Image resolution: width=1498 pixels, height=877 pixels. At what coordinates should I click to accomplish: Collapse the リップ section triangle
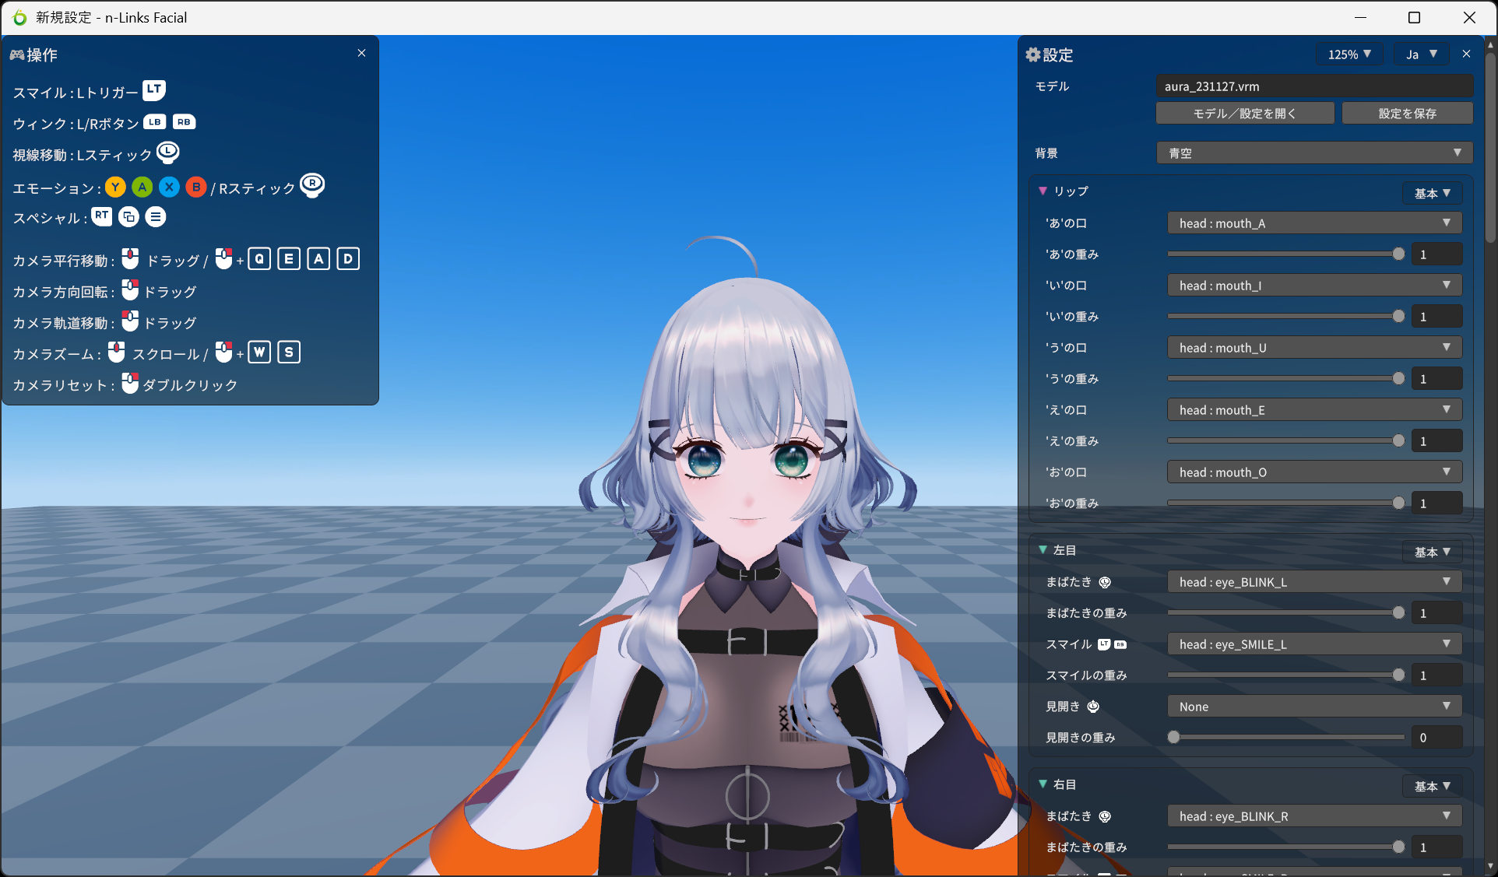tap(1043, 191)
